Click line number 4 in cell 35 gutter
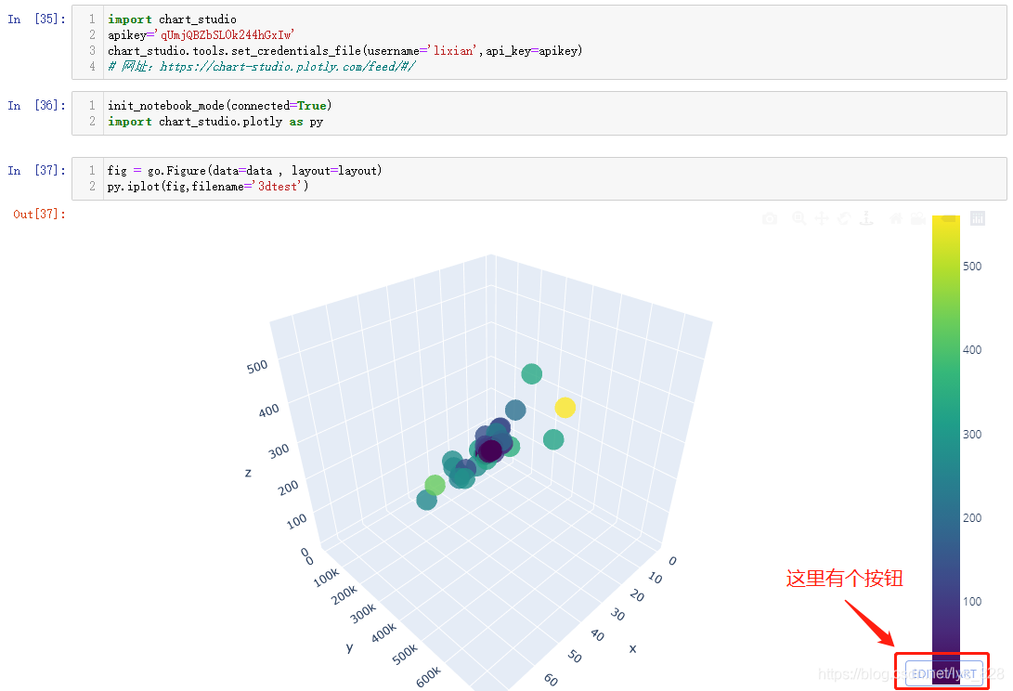The height and width of the screenshot is (691, 1013). tap(92, 66)
